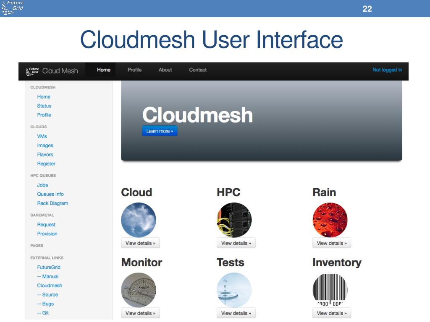Click the Tests section heading
This screenshot has width=430, height=322.
(231, 262)
